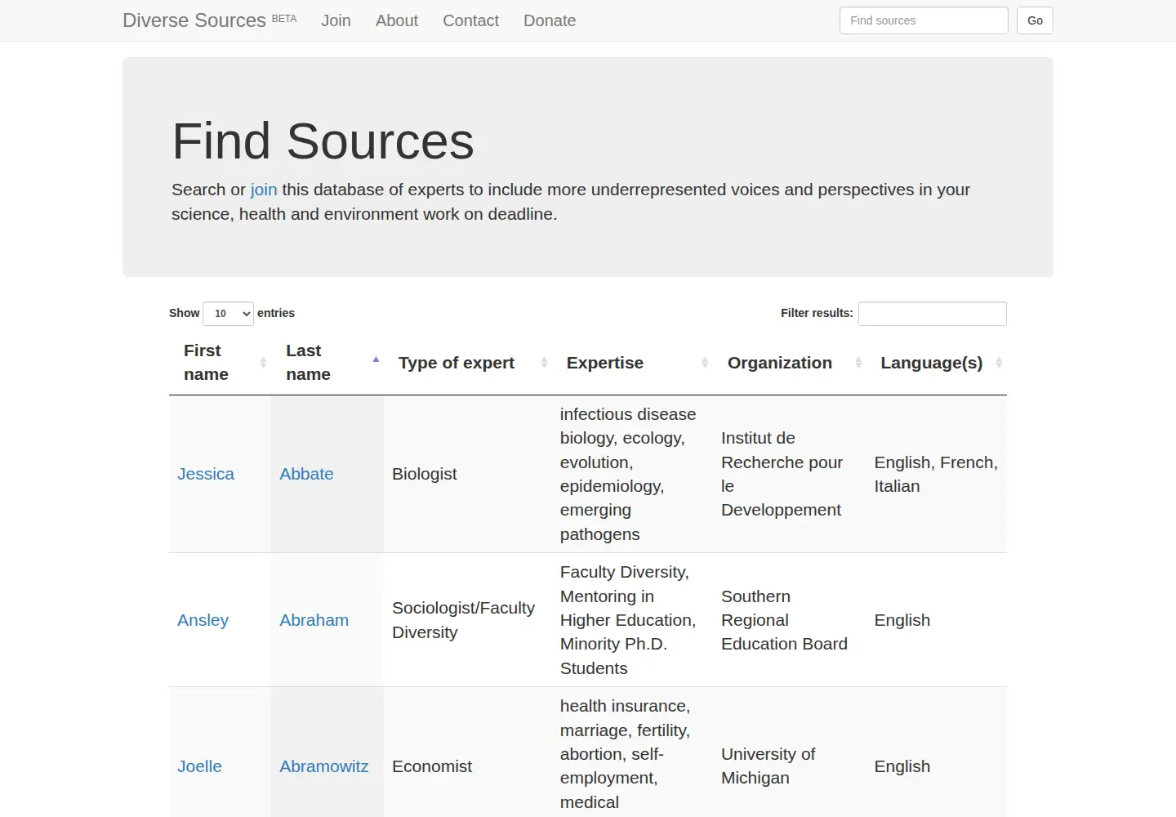Sort table by Expertise column
This screenshot has width=1176, height=817.
tap(632, 363)
